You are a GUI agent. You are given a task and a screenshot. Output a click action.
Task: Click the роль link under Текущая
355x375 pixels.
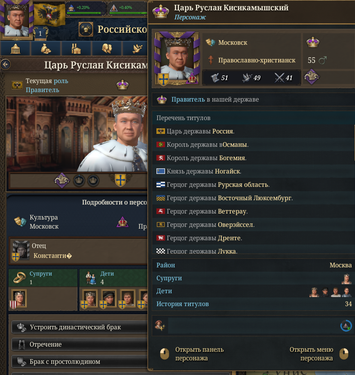pyautogui.click(x=61, y=81)
